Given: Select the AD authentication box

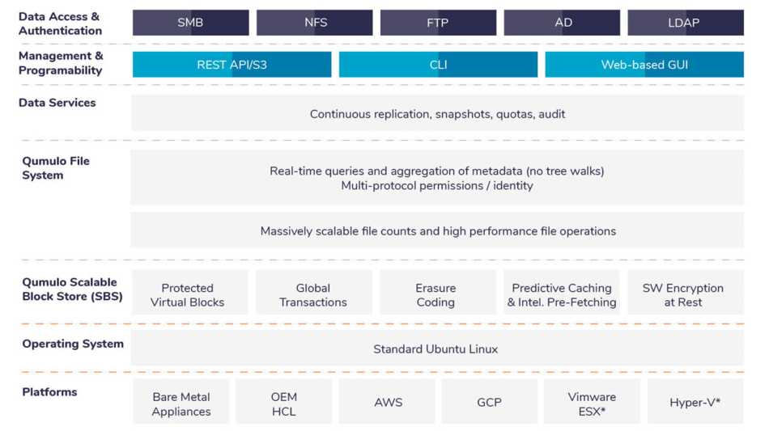Looking at the screenshot, I should 562,23.
